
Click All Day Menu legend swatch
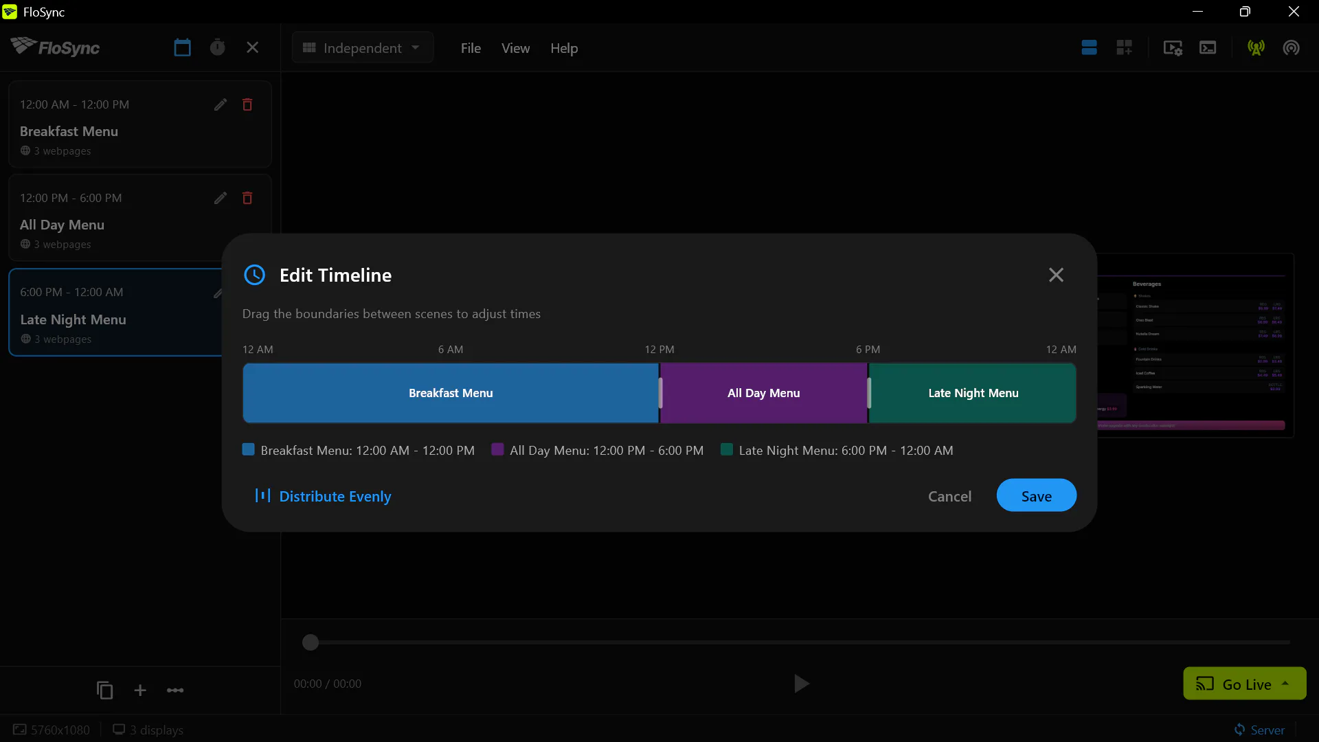click(497, 449)
